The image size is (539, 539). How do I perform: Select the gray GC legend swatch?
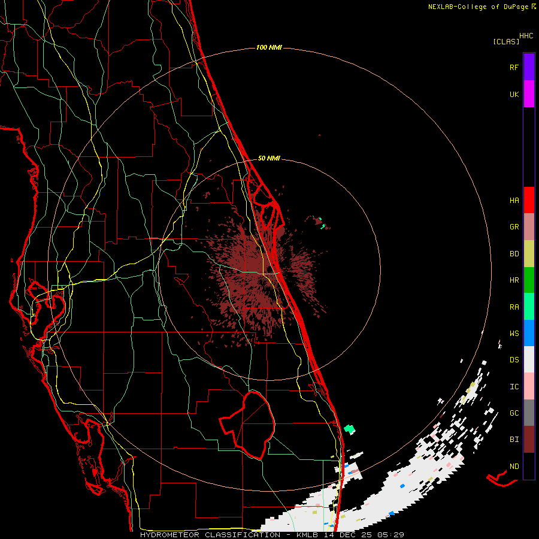529,413
